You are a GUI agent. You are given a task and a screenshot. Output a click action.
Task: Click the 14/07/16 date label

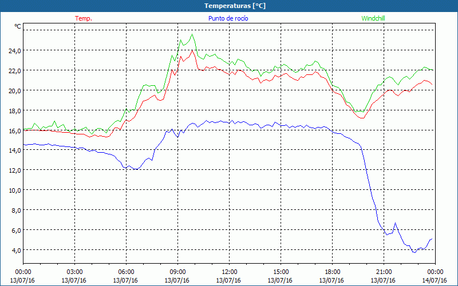(435, 280)
